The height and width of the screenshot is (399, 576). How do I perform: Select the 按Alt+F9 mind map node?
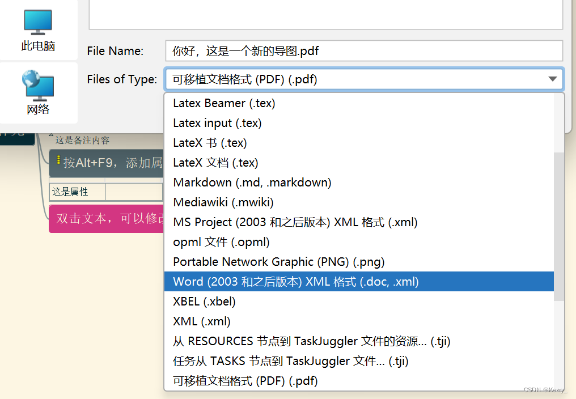(x=106, y=163)
